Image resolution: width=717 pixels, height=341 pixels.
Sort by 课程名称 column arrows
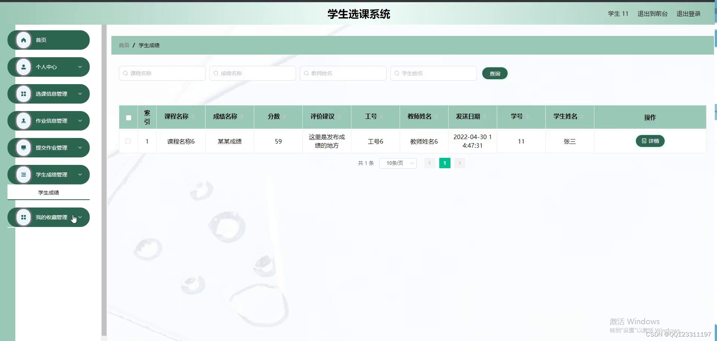[193, 117]
